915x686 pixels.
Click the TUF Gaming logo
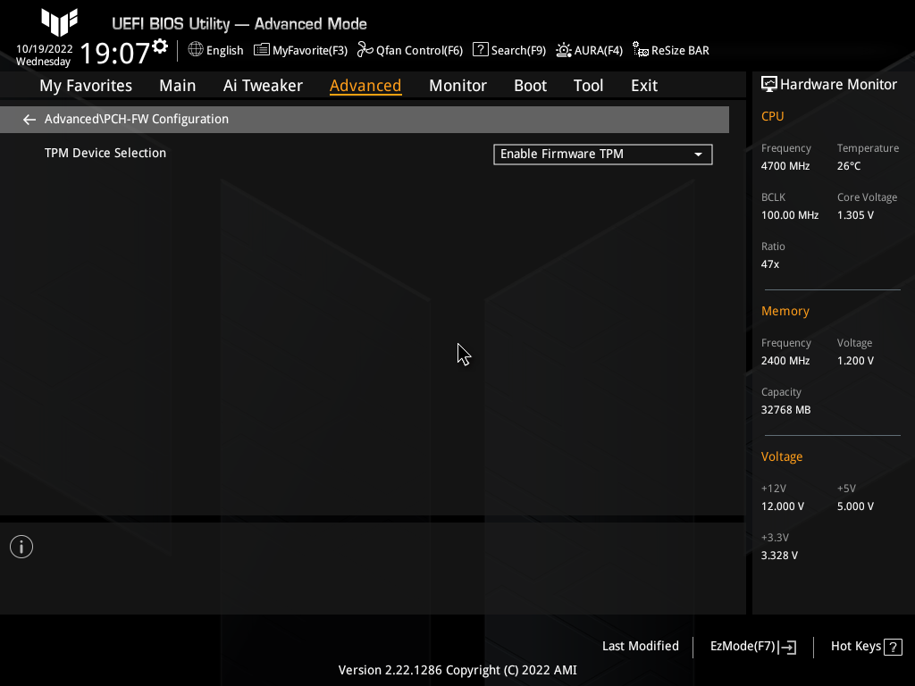(x=59, y=21)
